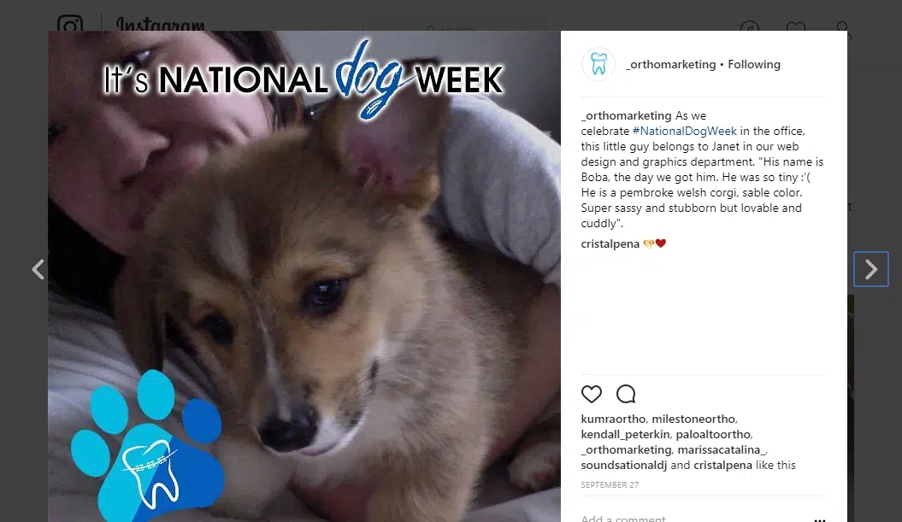Open the #NationalDogWeek hashtag link
This screenshot has width=902, height=522.
pos(684,131)
